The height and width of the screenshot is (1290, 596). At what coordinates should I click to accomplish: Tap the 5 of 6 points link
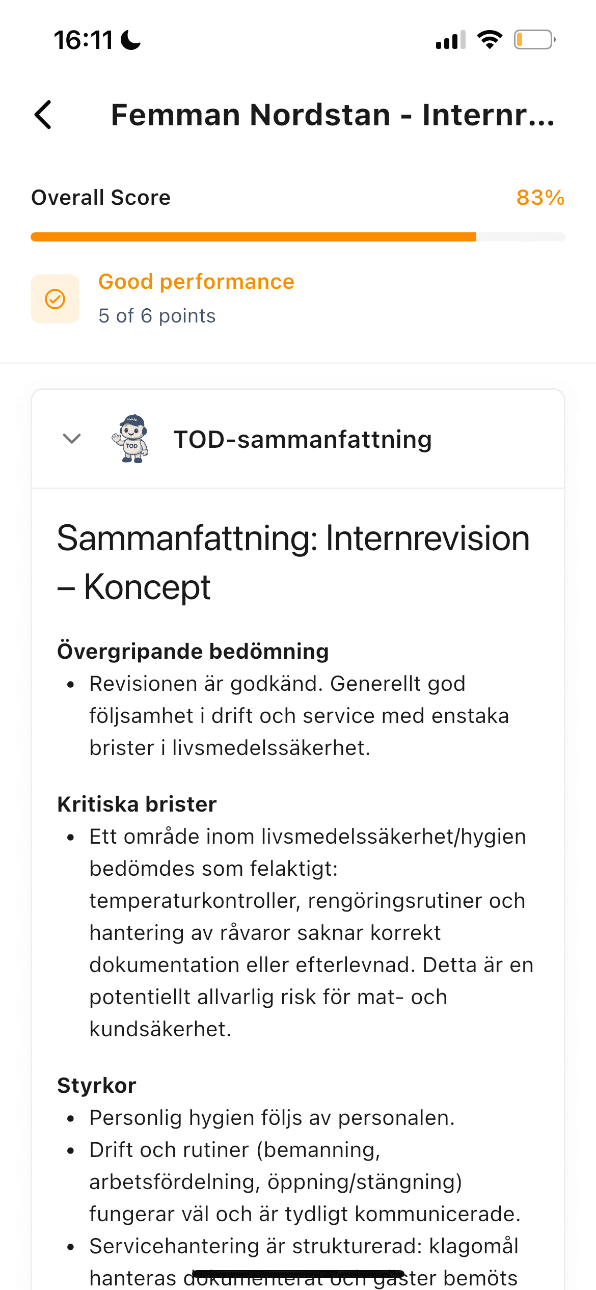(157, 316)
